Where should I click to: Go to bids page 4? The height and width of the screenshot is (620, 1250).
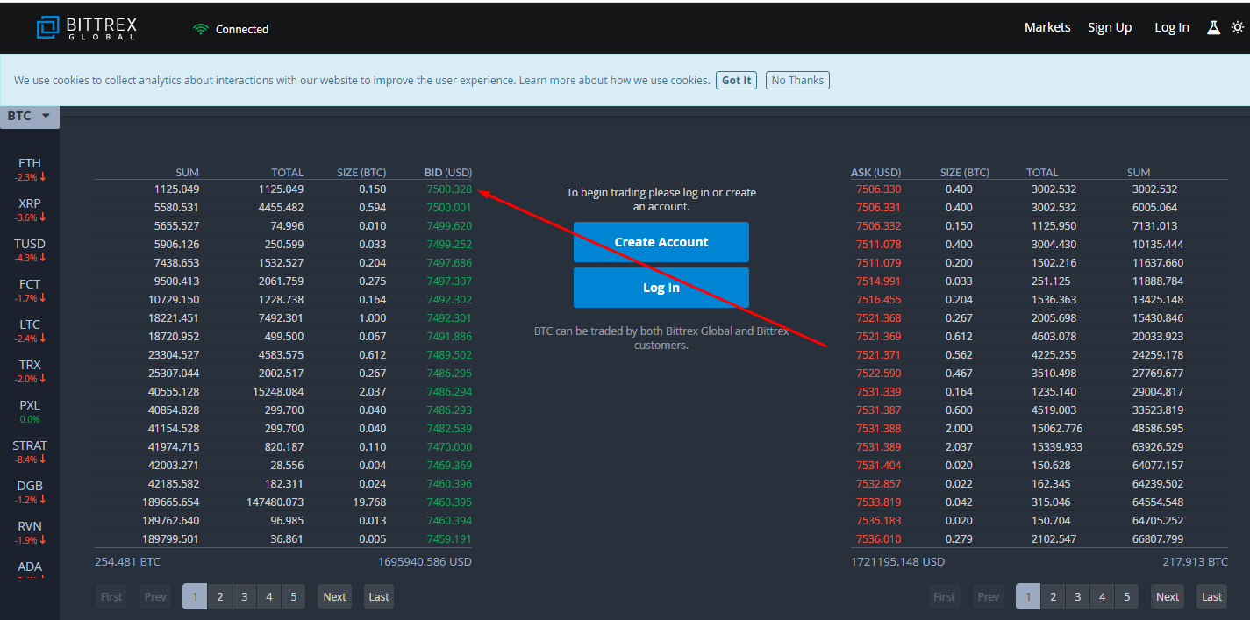tap(269, 596)
